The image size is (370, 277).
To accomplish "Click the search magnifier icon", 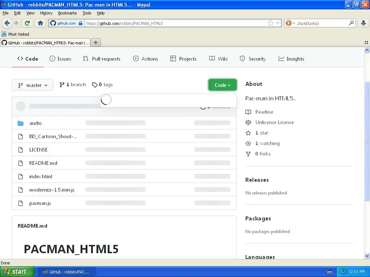I will click(351, 23).
